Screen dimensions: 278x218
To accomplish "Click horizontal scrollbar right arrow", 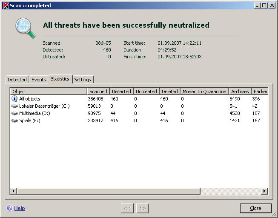I will [x=264, y=191].
